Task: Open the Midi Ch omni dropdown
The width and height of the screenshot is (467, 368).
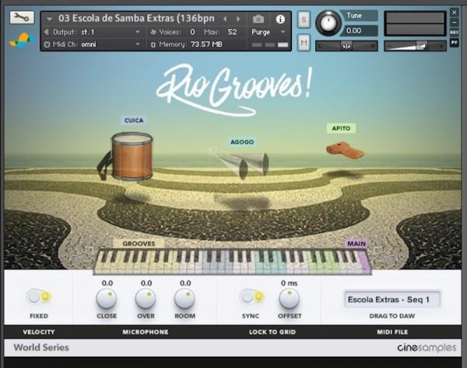Action: (x=92, y=44)
